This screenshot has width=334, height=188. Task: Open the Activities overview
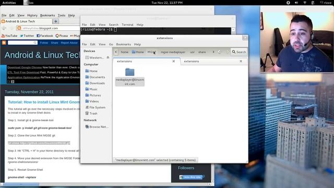click(x=9, y=3)
